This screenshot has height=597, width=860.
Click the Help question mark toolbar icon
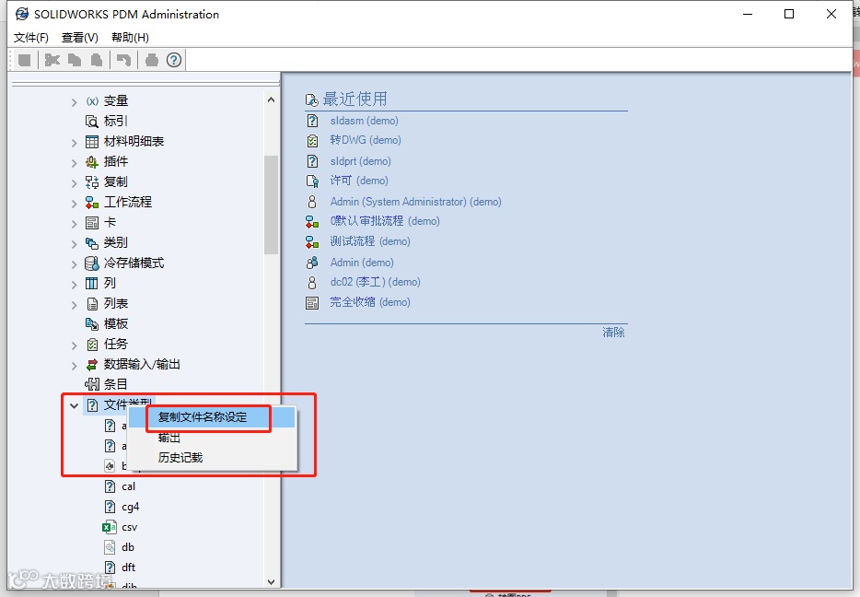(x=174, y=60)
